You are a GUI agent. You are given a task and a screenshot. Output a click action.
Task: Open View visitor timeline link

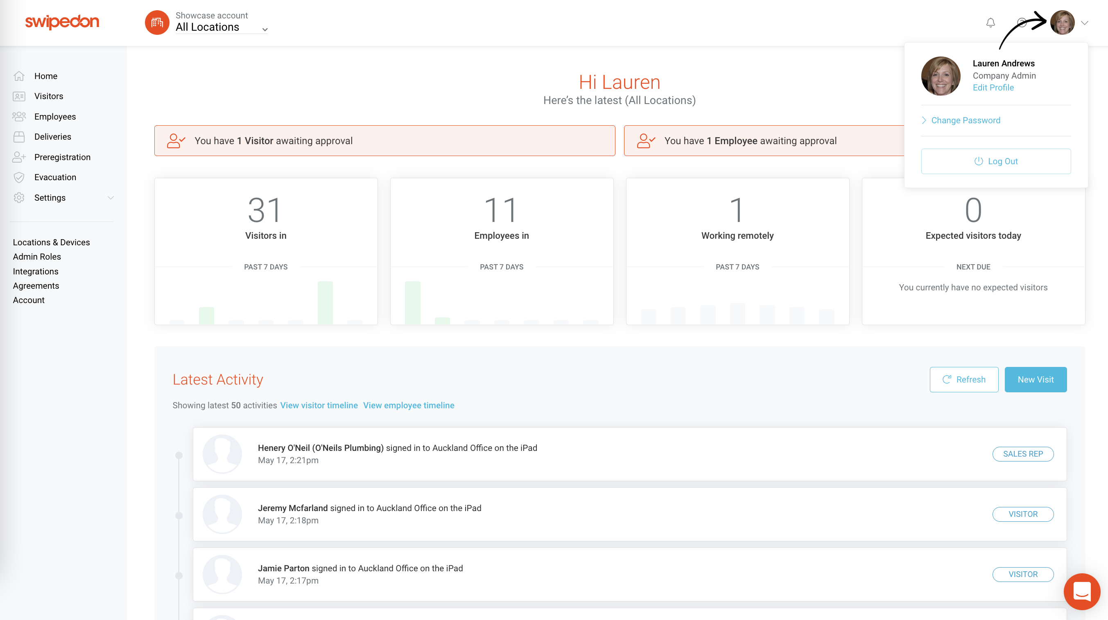[x=319, y=405]
